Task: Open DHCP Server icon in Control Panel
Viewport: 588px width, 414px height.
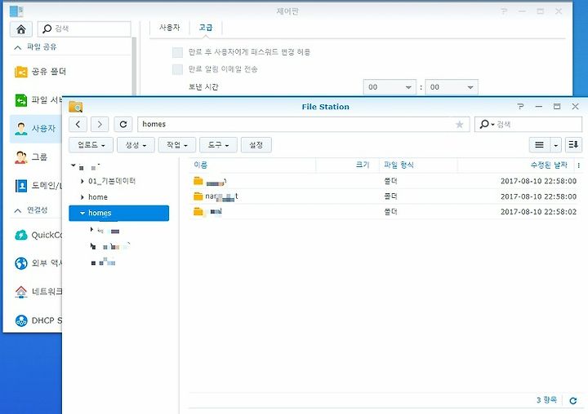Action: tap(21, 320)
